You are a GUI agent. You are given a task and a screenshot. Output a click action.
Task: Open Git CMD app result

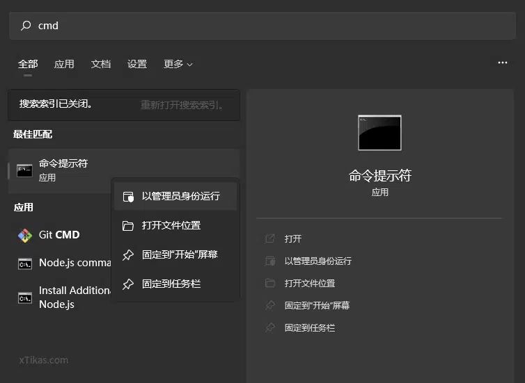coord(61,235)
